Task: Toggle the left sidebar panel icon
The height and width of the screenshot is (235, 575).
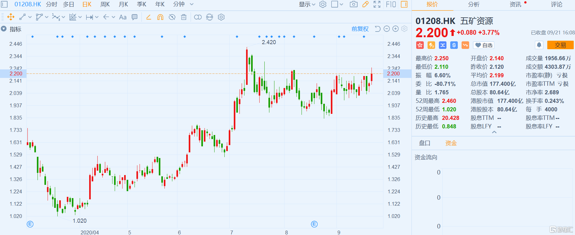Action: 4,4
